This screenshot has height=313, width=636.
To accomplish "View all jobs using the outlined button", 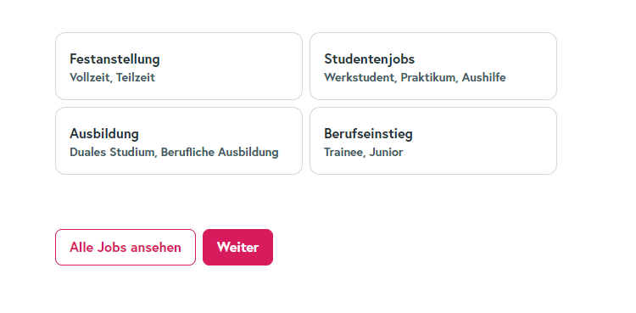I will [x=126, y=247].
